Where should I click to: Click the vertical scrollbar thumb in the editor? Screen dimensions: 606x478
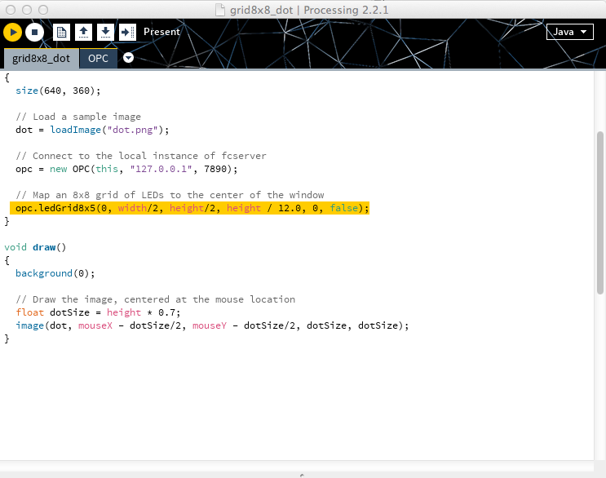coord(599,213)
